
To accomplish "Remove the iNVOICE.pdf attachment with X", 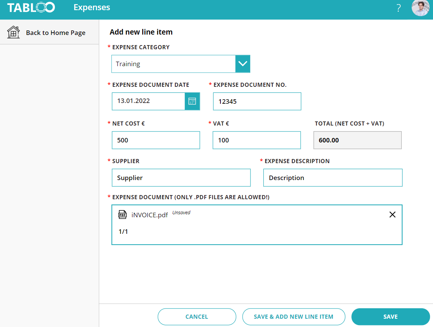I will point(392,214).
